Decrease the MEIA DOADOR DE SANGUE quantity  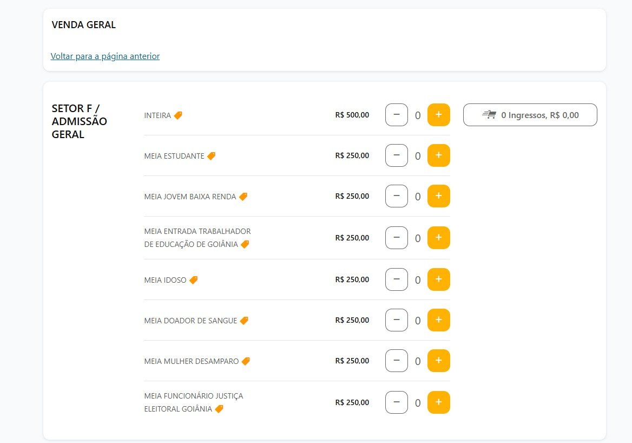[397, 320]
